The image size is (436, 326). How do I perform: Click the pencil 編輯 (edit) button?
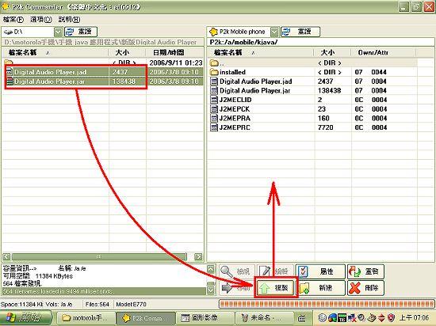click(x=275, y=271)
